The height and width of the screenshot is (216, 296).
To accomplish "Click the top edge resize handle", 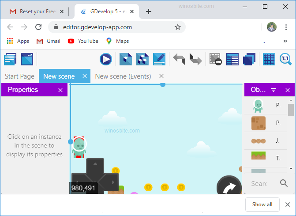I will [x=163, y=85].
